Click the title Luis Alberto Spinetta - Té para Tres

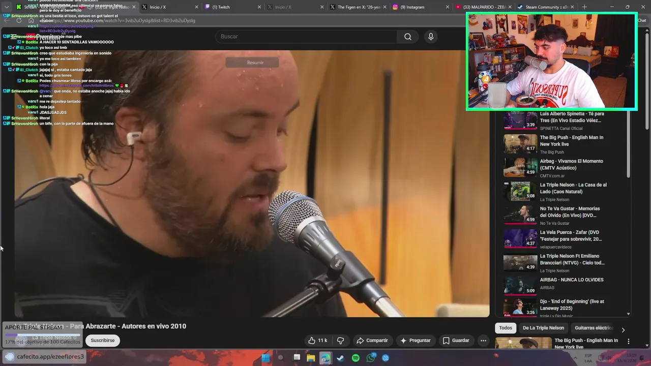click(x=572, y=117)
